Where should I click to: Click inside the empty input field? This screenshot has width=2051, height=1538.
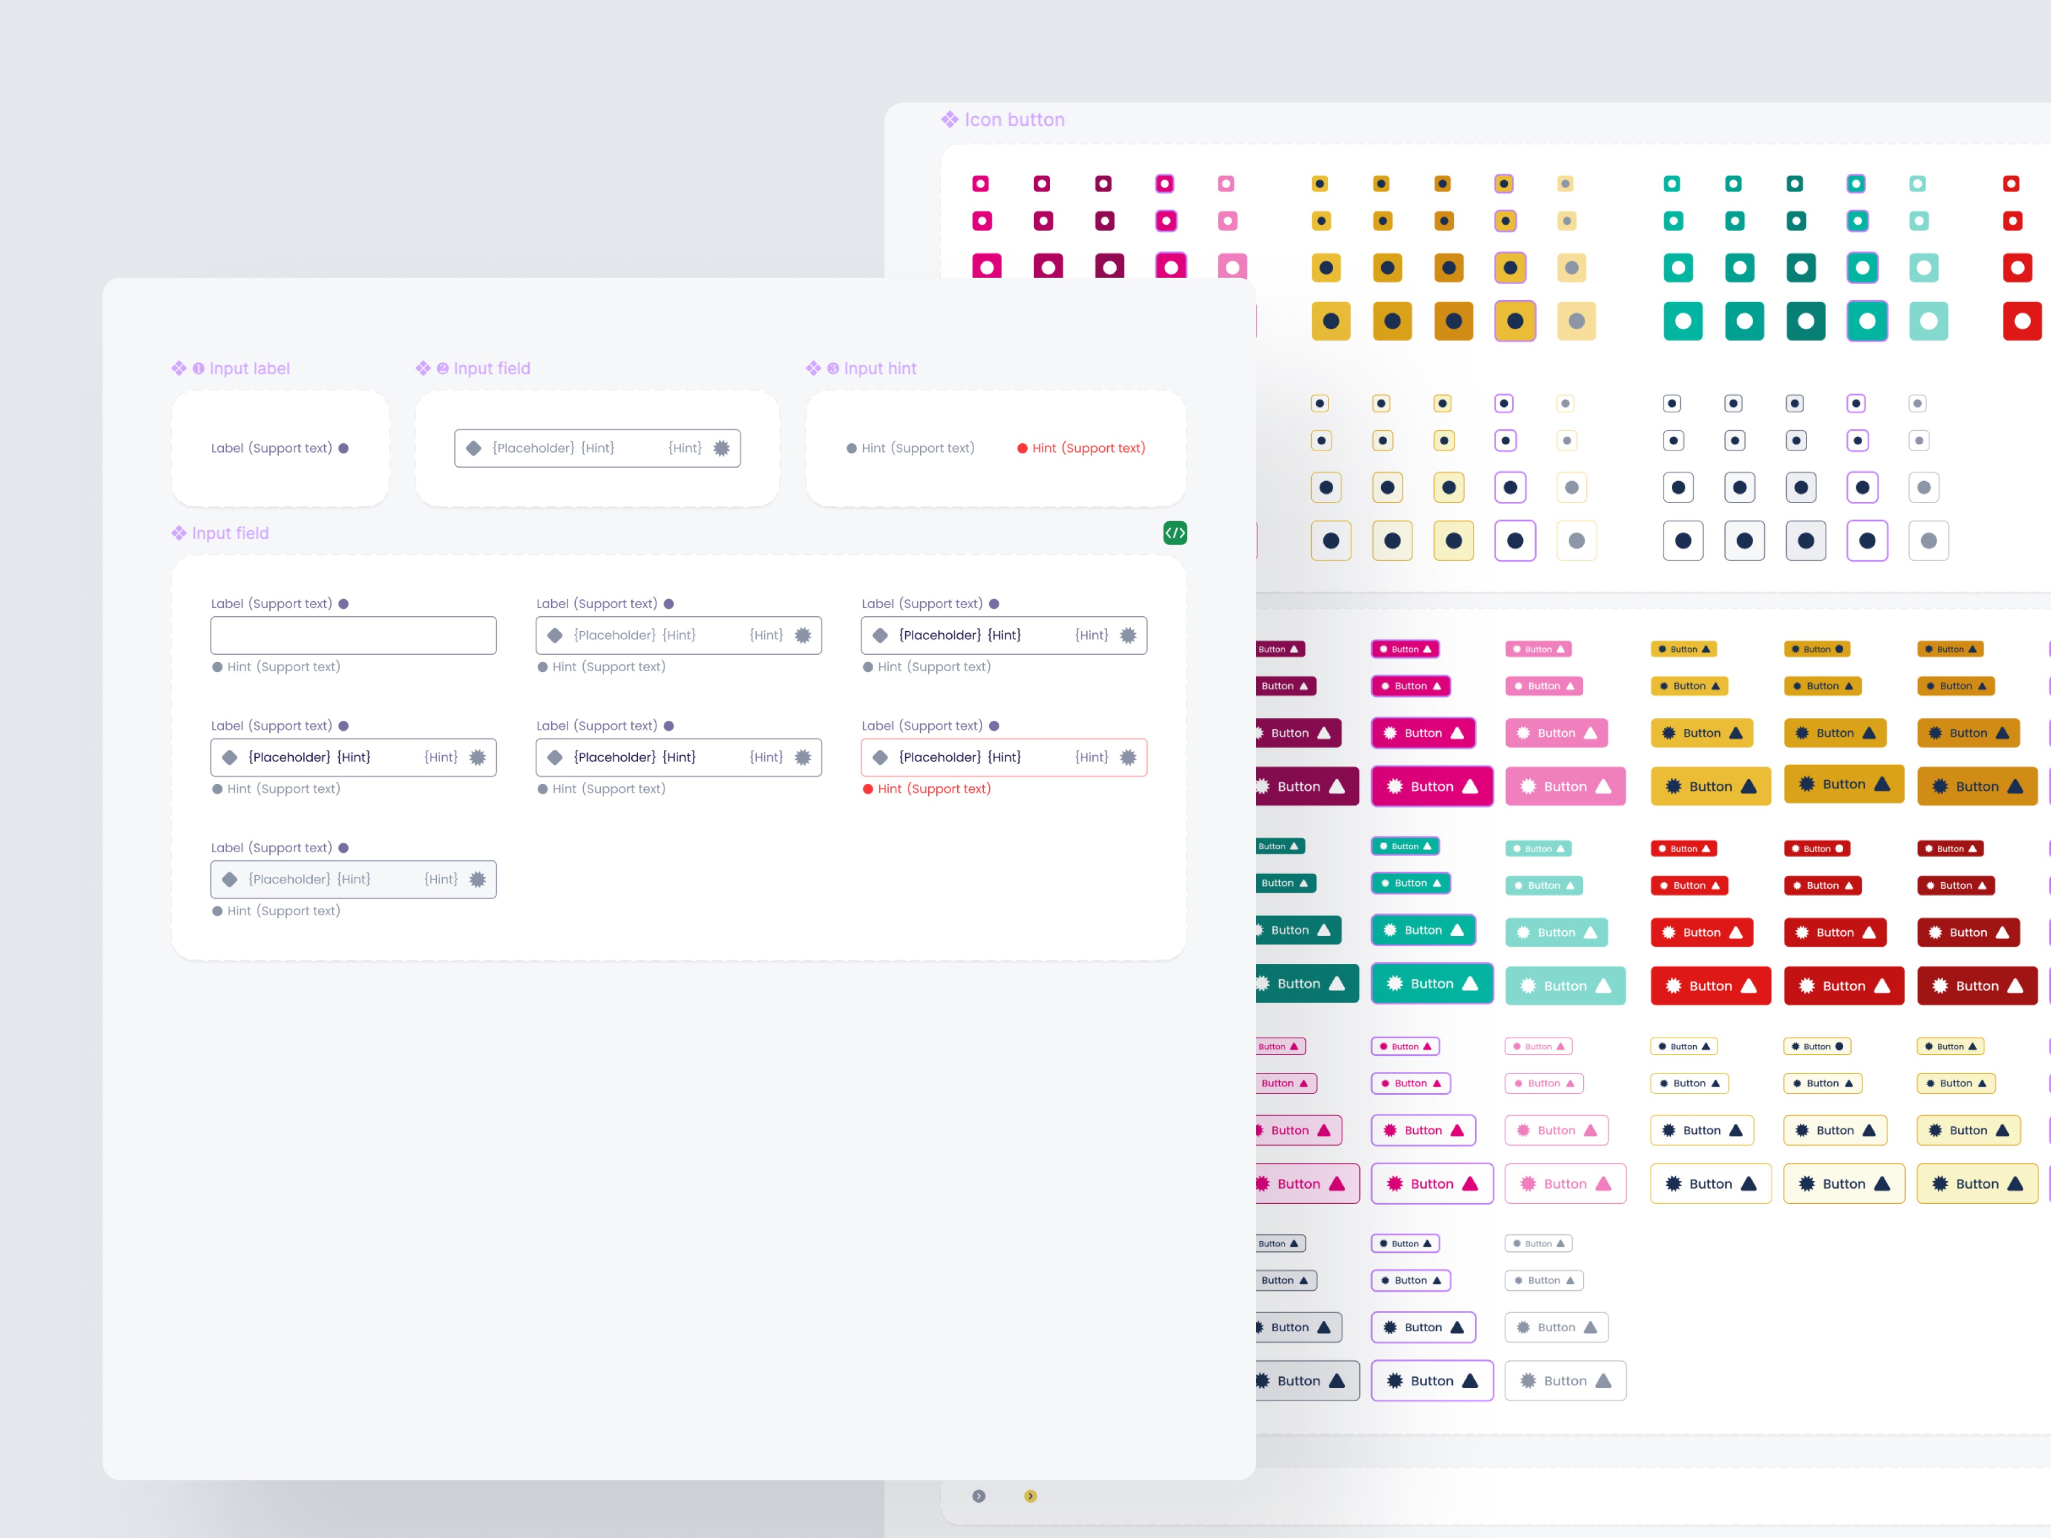[x=353, y=636]
